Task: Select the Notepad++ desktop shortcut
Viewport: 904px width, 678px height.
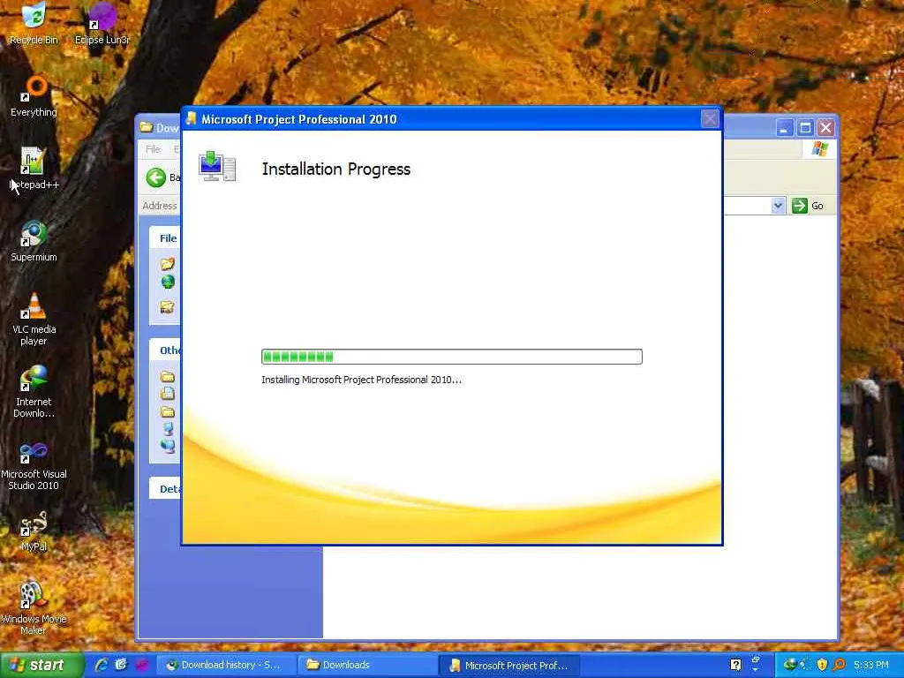Action: click(34, 169)
